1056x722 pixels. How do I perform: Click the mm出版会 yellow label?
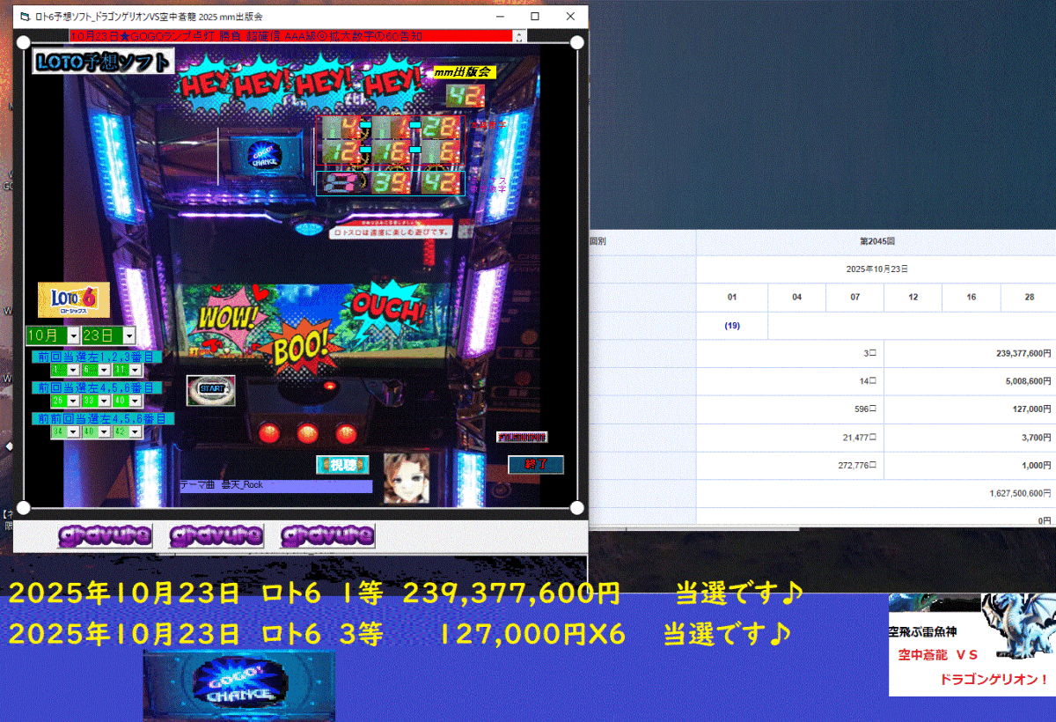(x=465, y=73)
